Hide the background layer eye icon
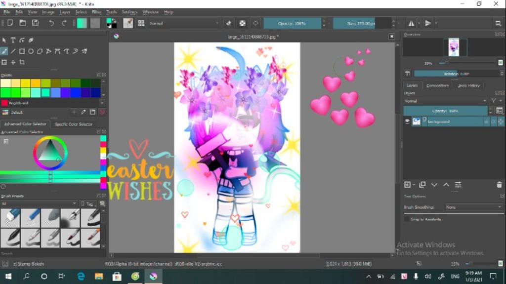The height and width of the screenshot is (284, 506). 407,122
